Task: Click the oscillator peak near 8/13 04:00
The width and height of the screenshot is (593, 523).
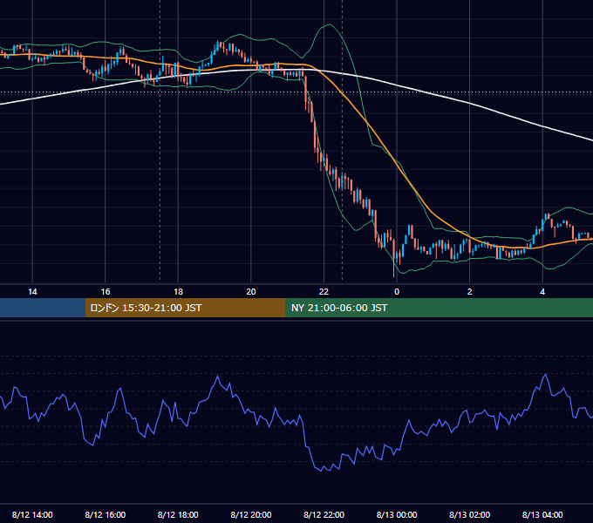Action: click(x=545, y=375)
